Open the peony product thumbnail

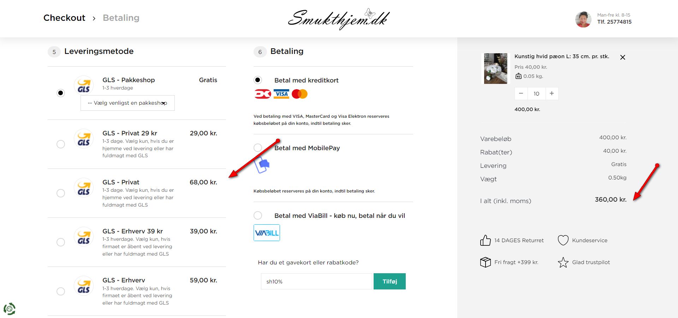(495, 68)
